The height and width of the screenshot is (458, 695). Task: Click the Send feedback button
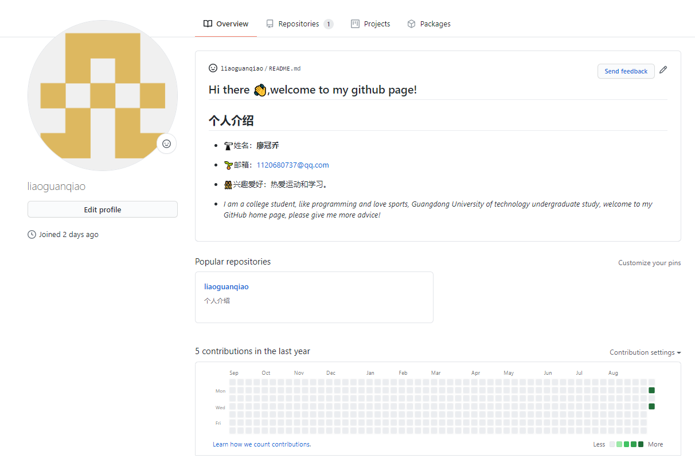(626, 71)
